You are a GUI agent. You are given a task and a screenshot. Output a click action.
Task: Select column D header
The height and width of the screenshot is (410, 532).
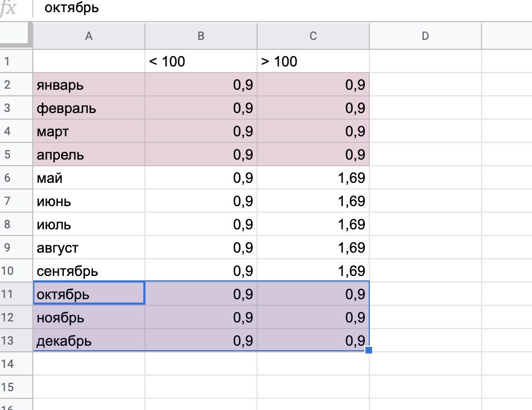[425, 37]
